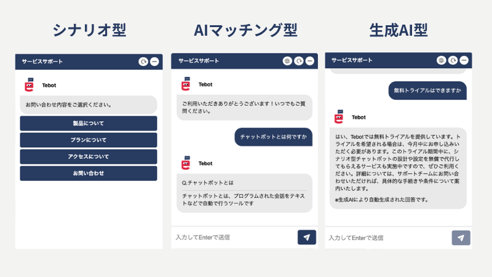Viewport: 492px width, 277px height.
Task: Pick the アクセスについて option
Action: coord(89,157)
